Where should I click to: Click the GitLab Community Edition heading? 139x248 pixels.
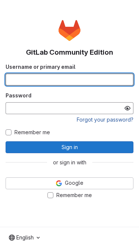[x=70, y=52]
